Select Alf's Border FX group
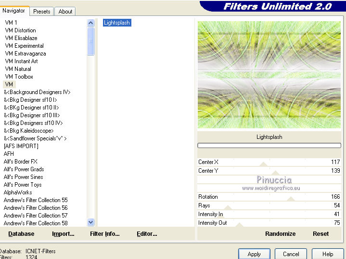 (x=21, y=162)
